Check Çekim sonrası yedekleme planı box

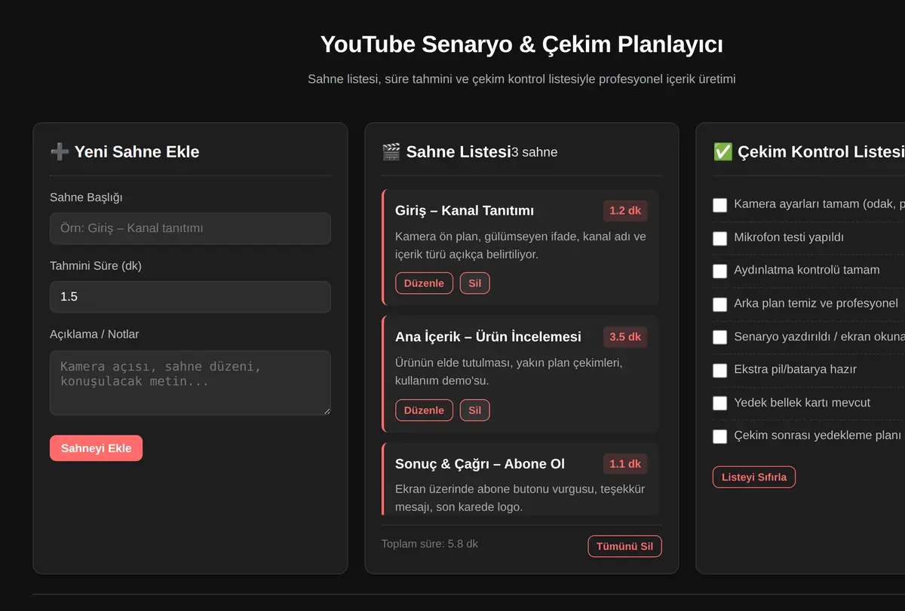[720, 436]
